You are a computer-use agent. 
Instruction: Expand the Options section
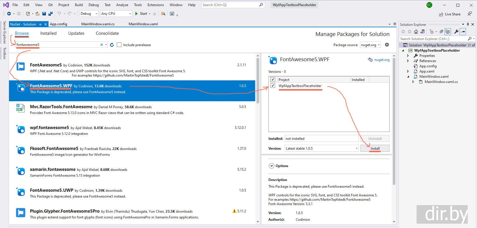(272, 166)
